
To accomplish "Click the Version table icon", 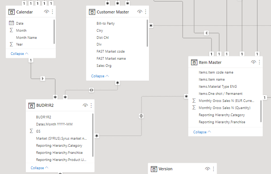I will click(x=154, y=169).
